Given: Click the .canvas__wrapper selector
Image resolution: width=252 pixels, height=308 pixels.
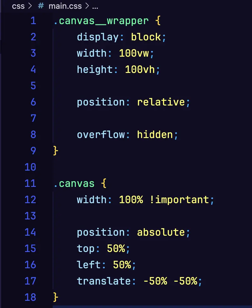Looking at the screenshot, I should [101, 21].
